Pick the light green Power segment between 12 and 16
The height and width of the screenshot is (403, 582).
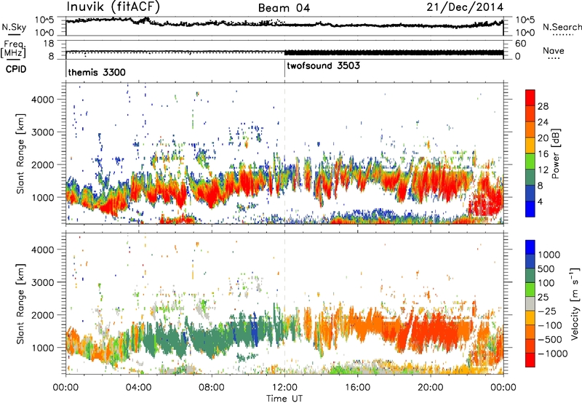530,161
